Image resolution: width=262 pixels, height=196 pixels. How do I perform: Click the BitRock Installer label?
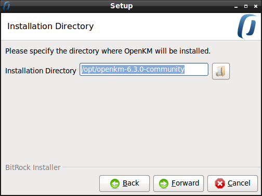pyautogui.click(x=33, y=167)
